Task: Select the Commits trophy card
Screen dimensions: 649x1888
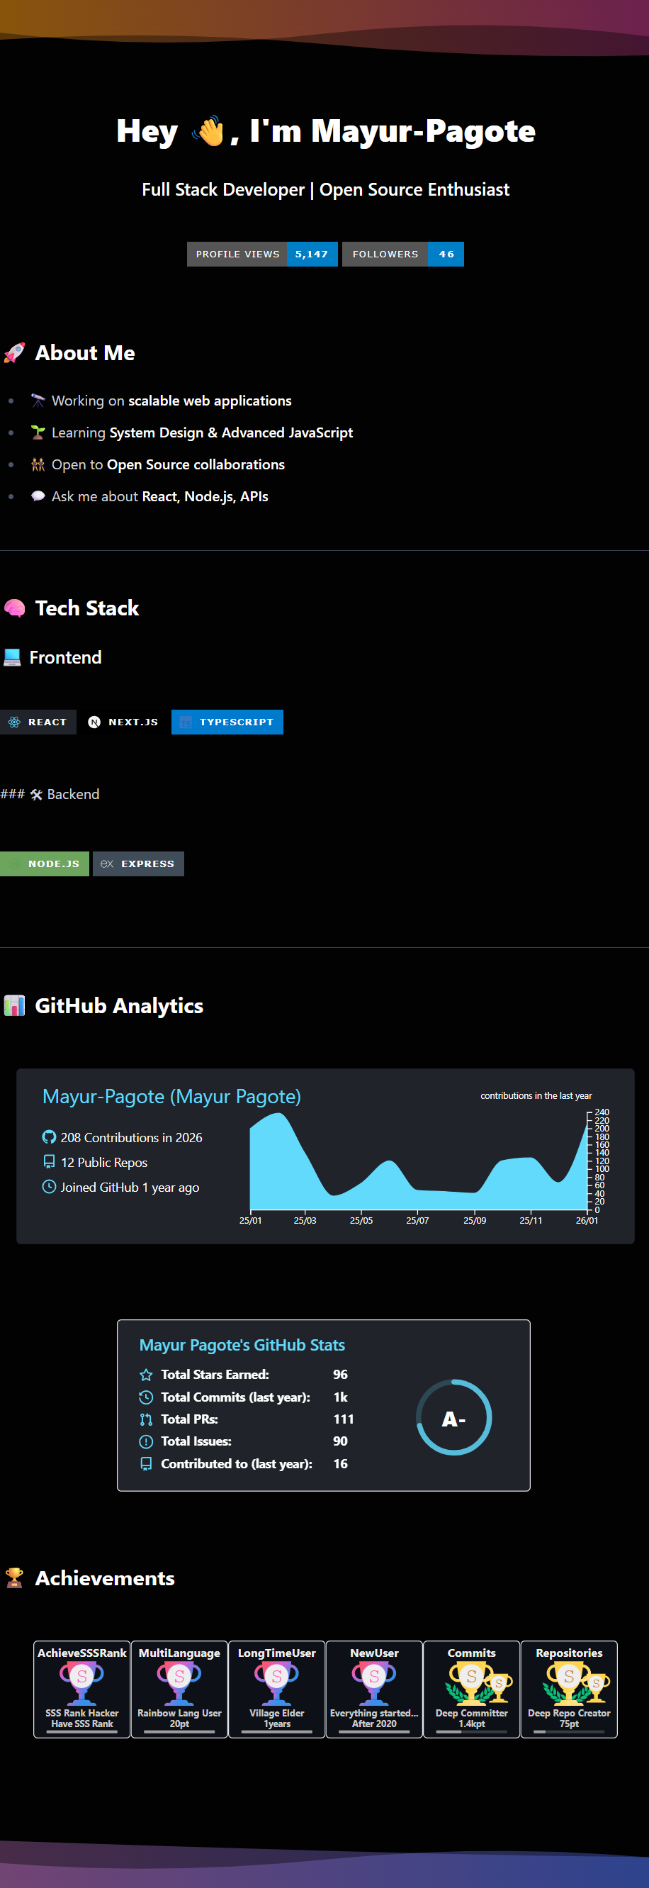Action: click(472, 1689)
